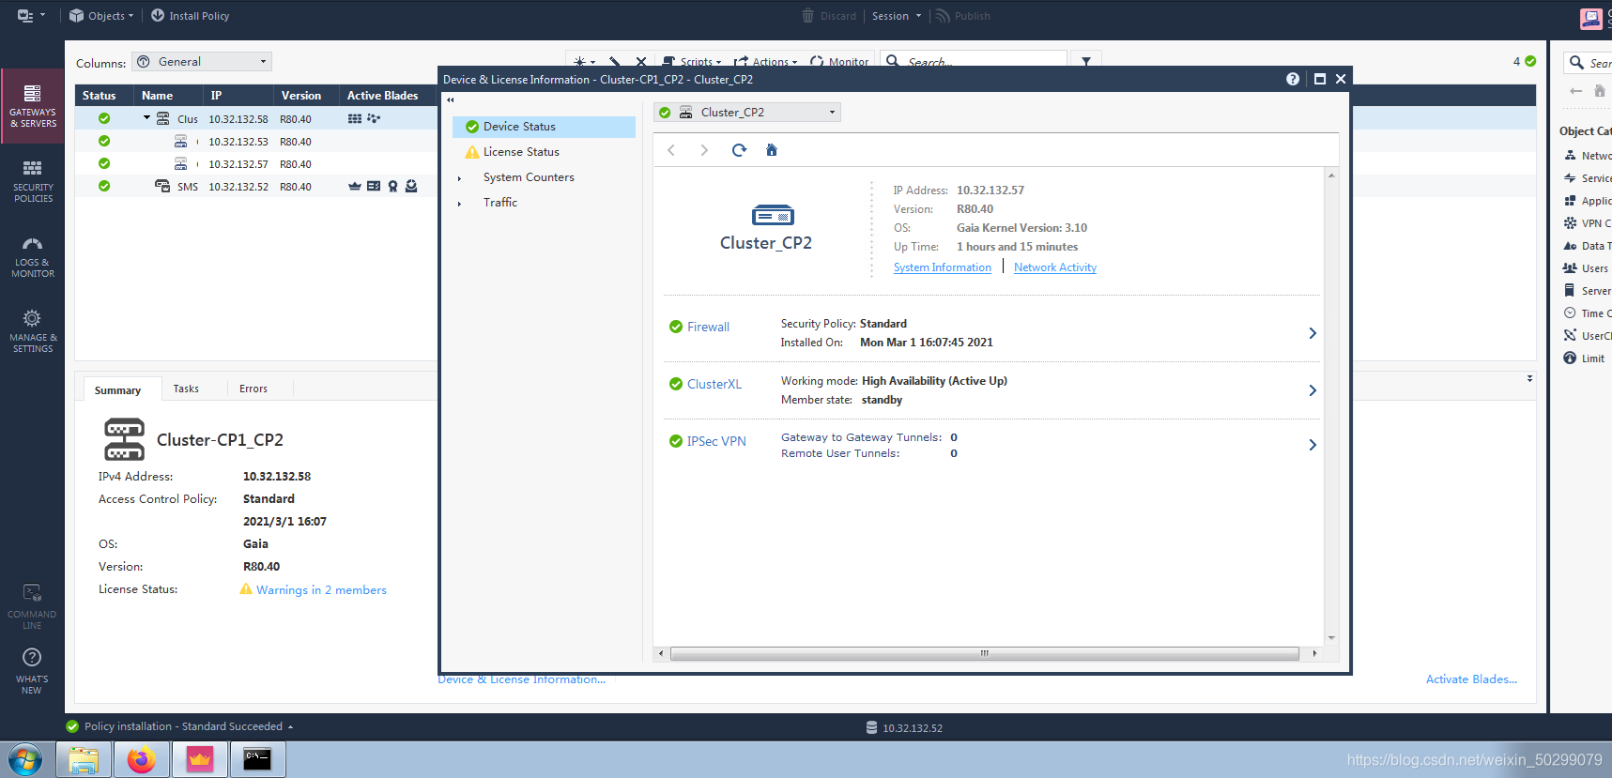1612x778 pixels.
Task: Open the ClusterXL blade link
Action: tap(714, 385)
